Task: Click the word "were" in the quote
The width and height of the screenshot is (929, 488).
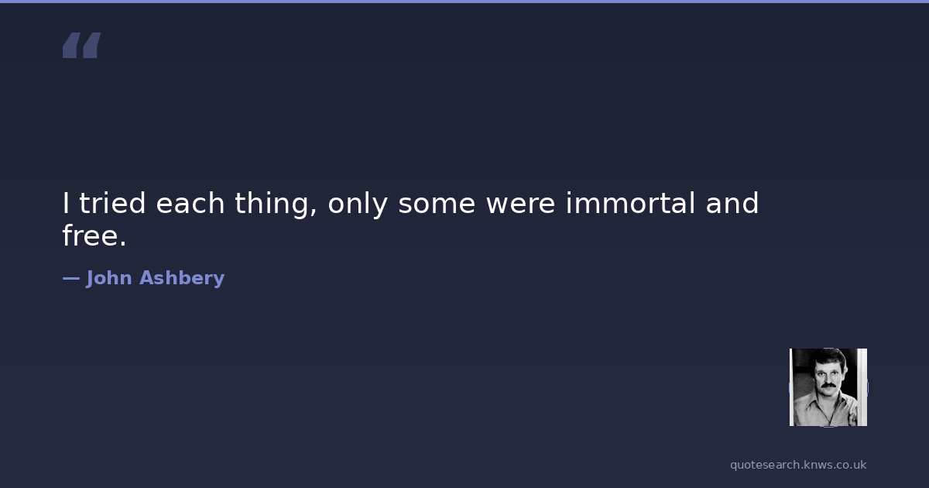Action: pos(520,204)
